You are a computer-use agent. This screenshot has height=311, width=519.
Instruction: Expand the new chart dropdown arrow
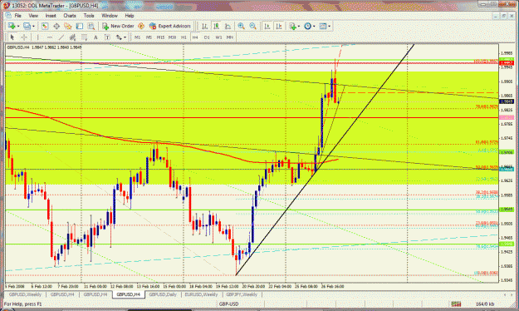tap(18, 26)
